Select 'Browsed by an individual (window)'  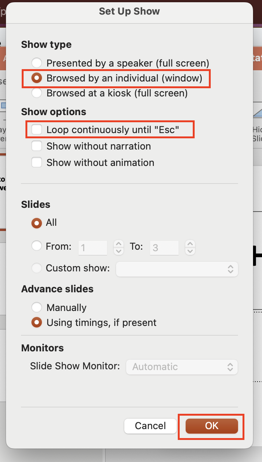click(36, 78)
